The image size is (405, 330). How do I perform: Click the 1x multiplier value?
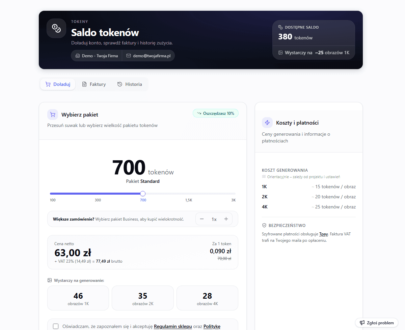click(214, 219)
